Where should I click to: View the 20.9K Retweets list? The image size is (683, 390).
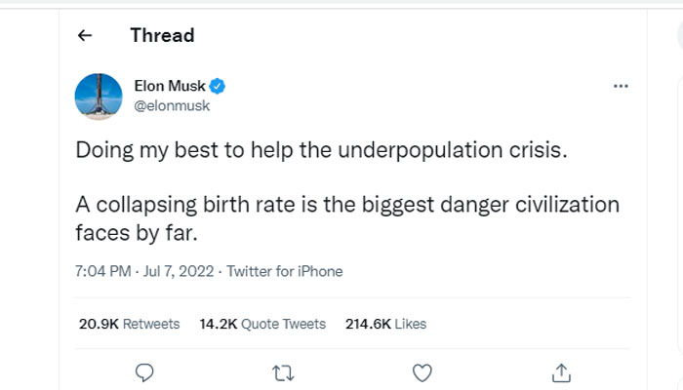(129, 324)
